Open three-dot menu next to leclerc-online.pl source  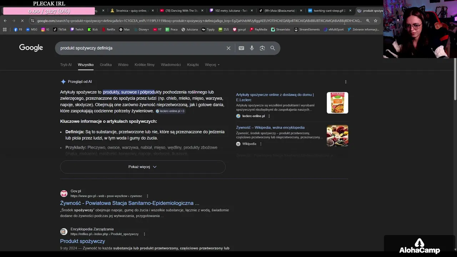coord(269,116)
